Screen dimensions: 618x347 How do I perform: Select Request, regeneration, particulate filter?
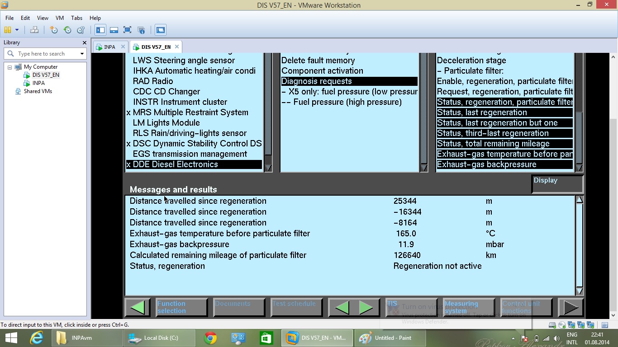[x=505, y=92]
